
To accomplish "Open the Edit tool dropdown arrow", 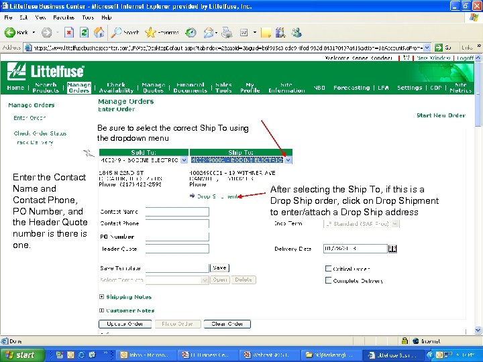I will (x=255, y=32).
